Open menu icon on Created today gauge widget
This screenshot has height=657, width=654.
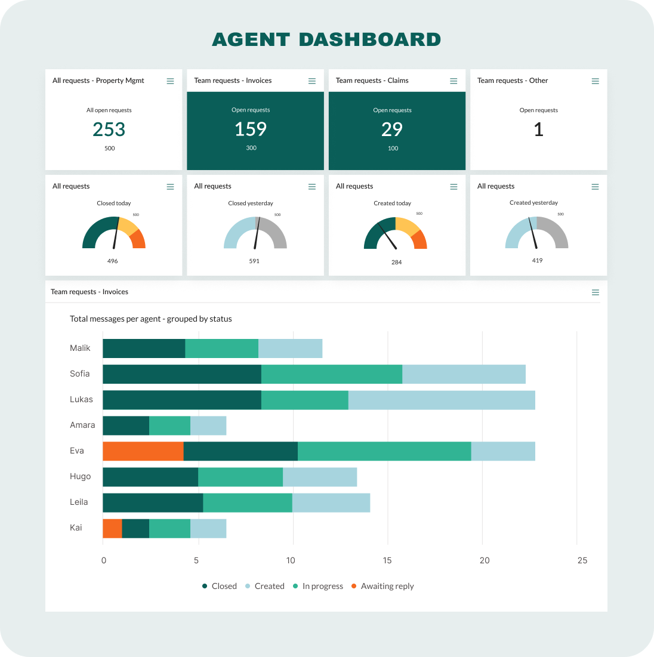[x=454, y=187]
